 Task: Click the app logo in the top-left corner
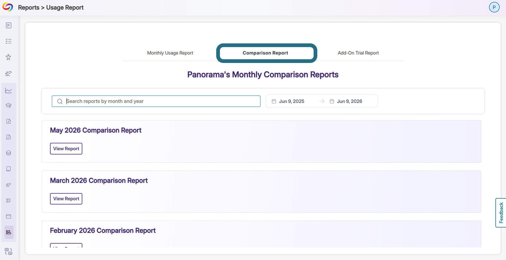pyautogui.click(x=8, y=7)
